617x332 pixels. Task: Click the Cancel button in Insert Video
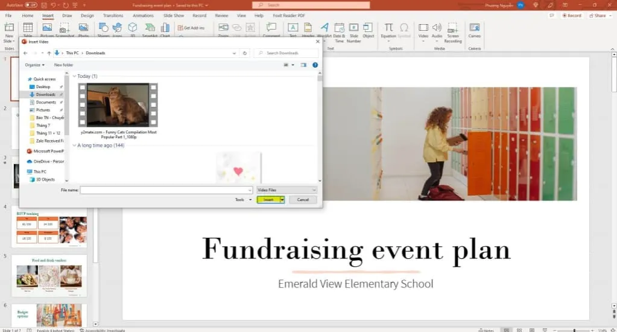303,200
